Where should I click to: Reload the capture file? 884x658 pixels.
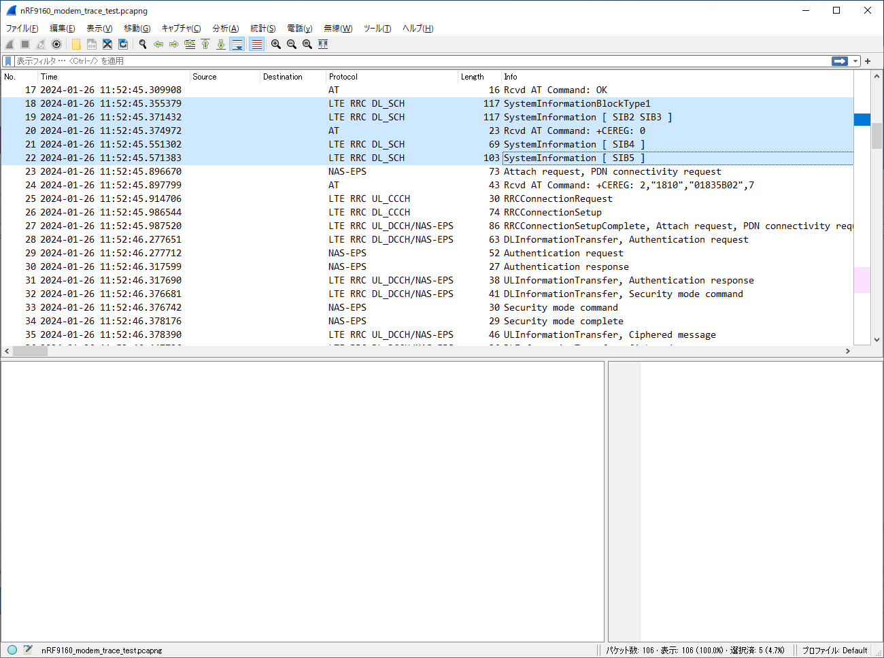click(123, 44)
